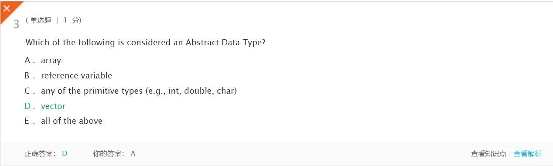Click the 单选题 question type label
This screenshot has width=553, height=166.
(x=41, y=20)
